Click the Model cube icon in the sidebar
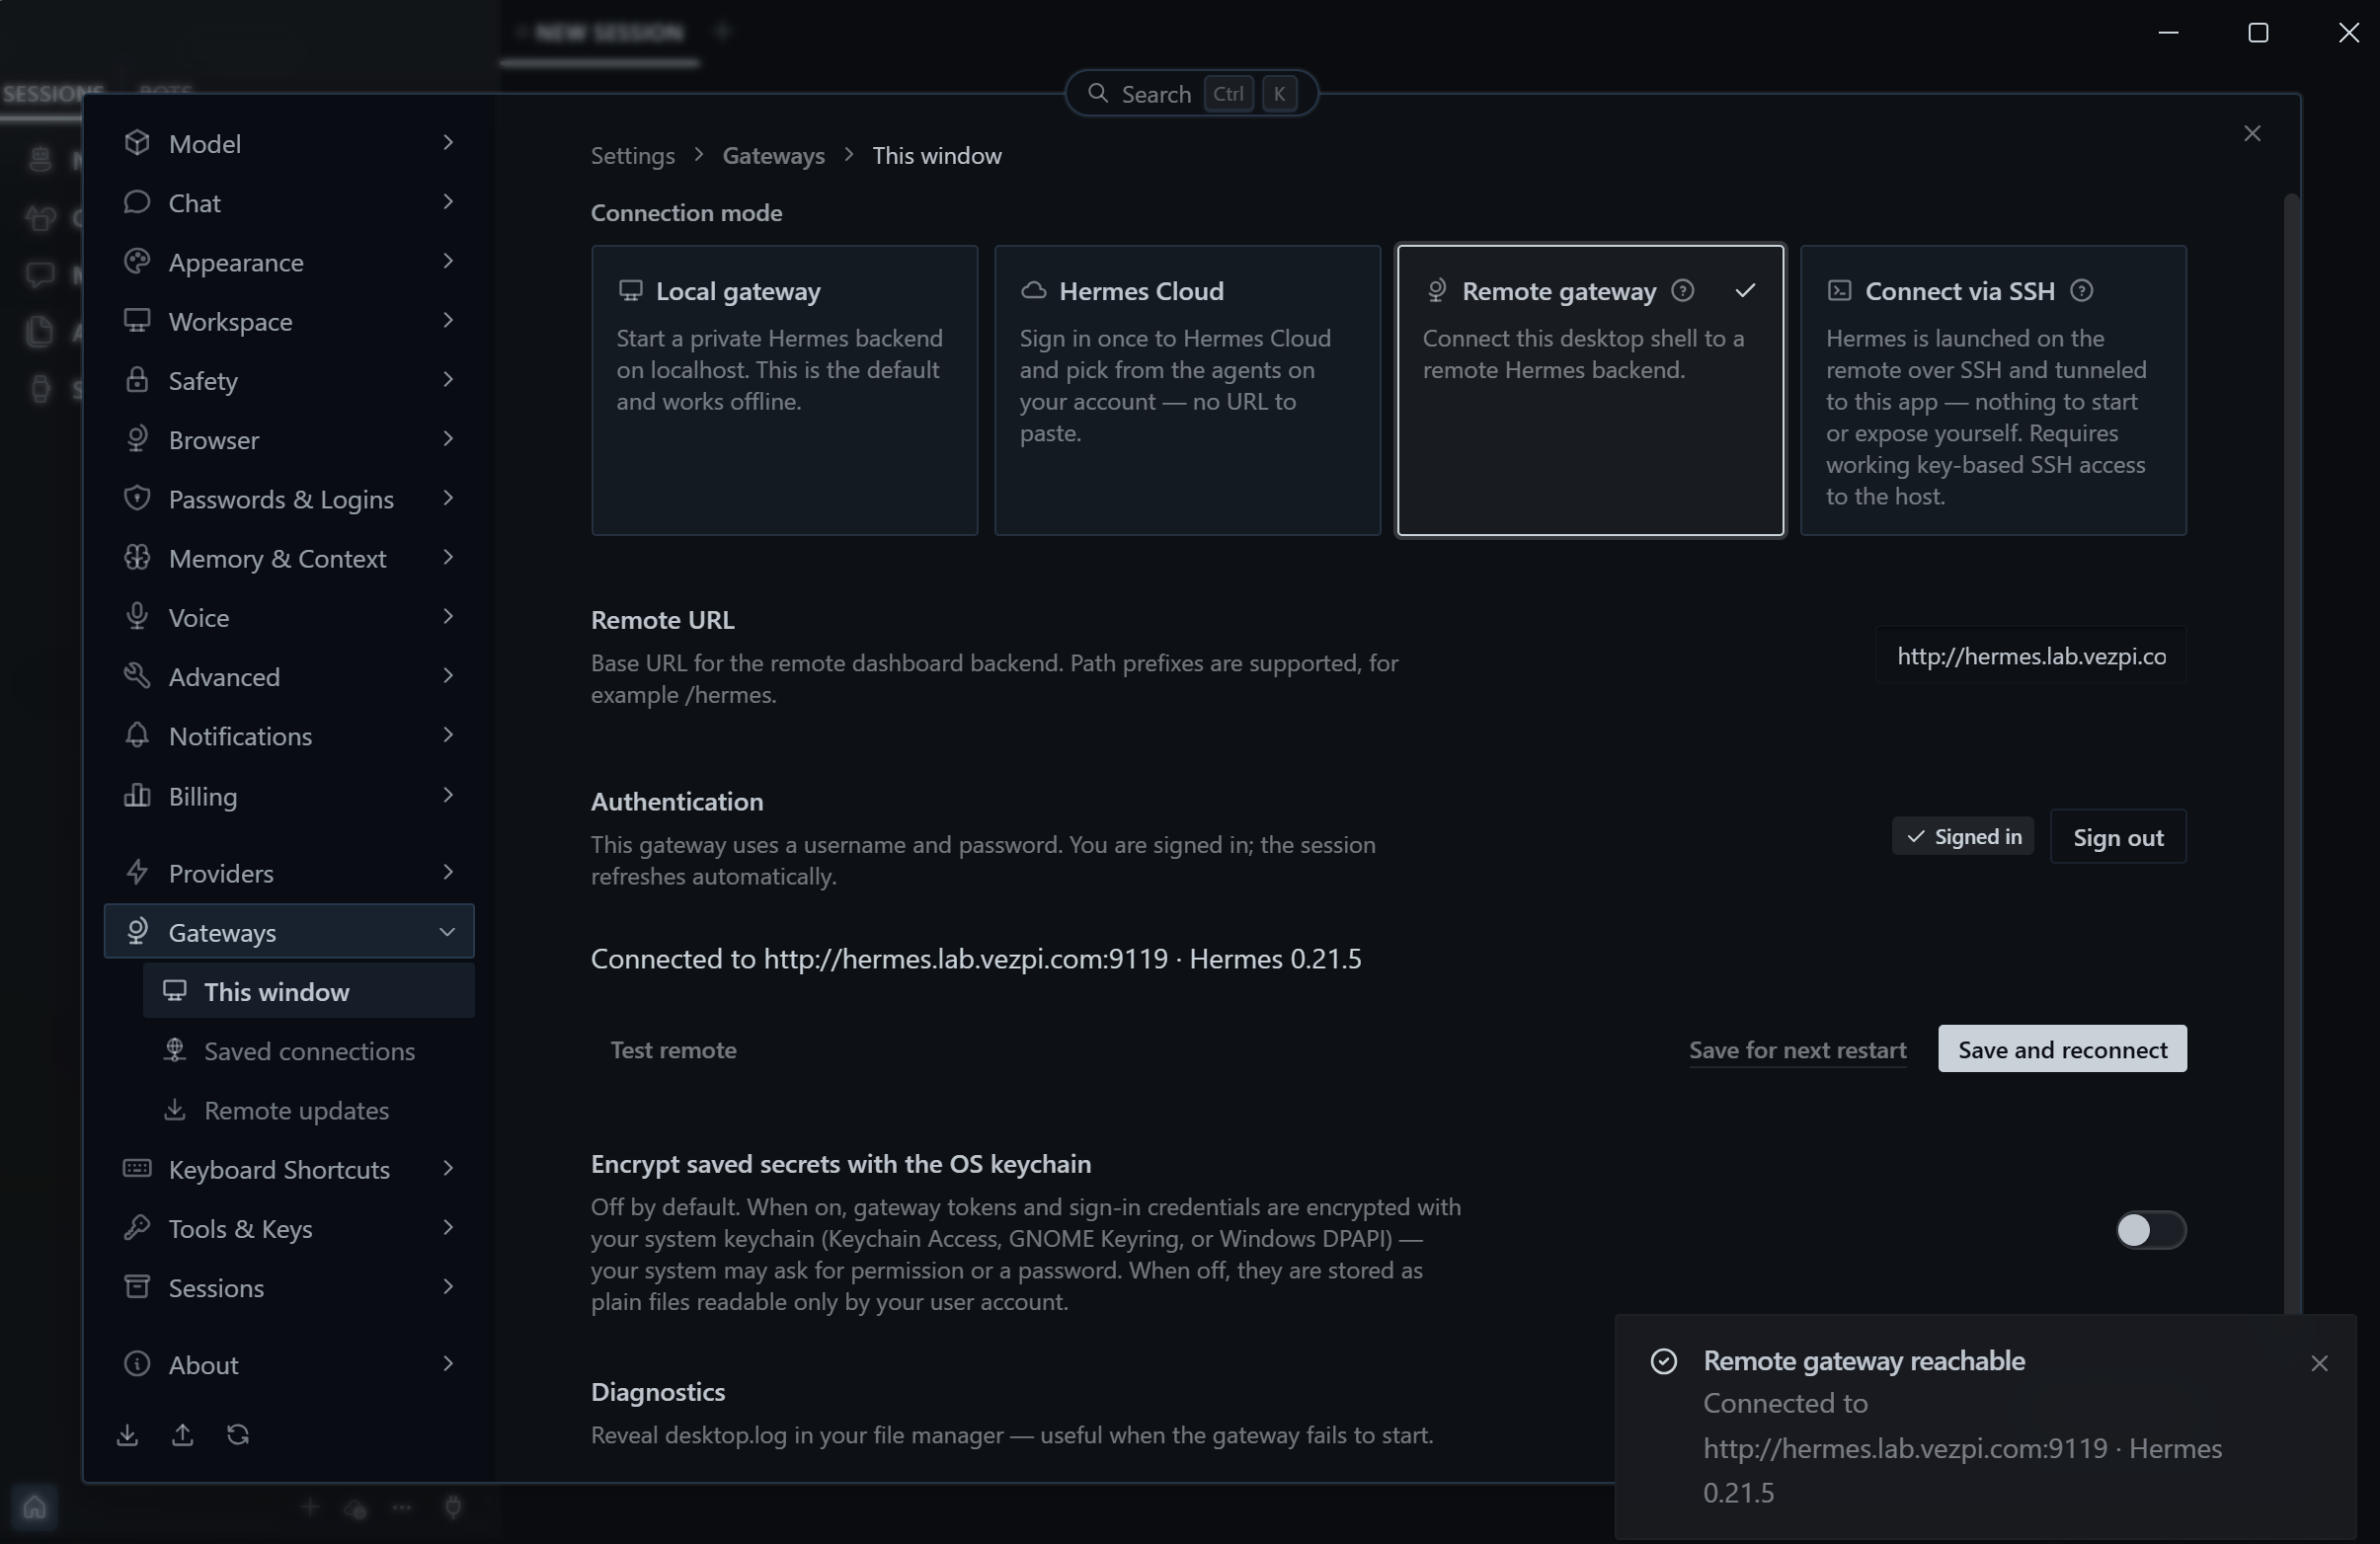Viewport: 2380px width, 1544px height. click(137, 143)
